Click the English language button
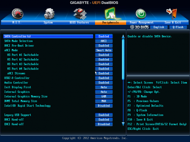Viewport: 190px width, 142px height. (159, 27)
